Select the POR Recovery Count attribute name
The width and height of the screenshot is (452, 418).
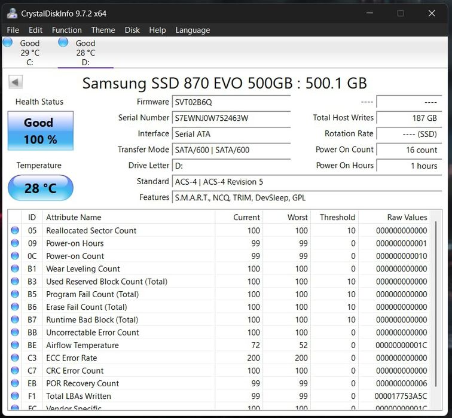pyautogui.click(x=83, y=383)
